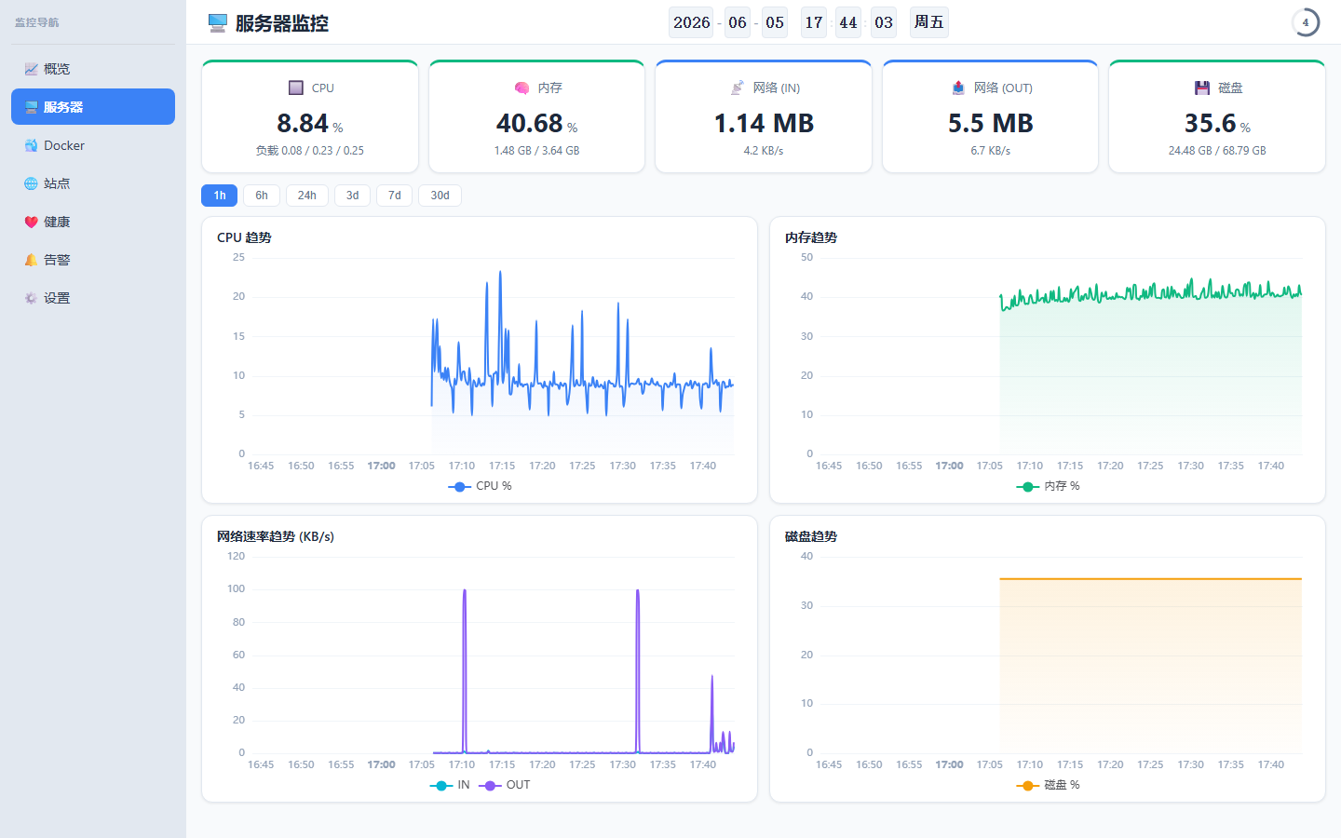
Task: Click the 设置 gear icon
Action: 31,298
